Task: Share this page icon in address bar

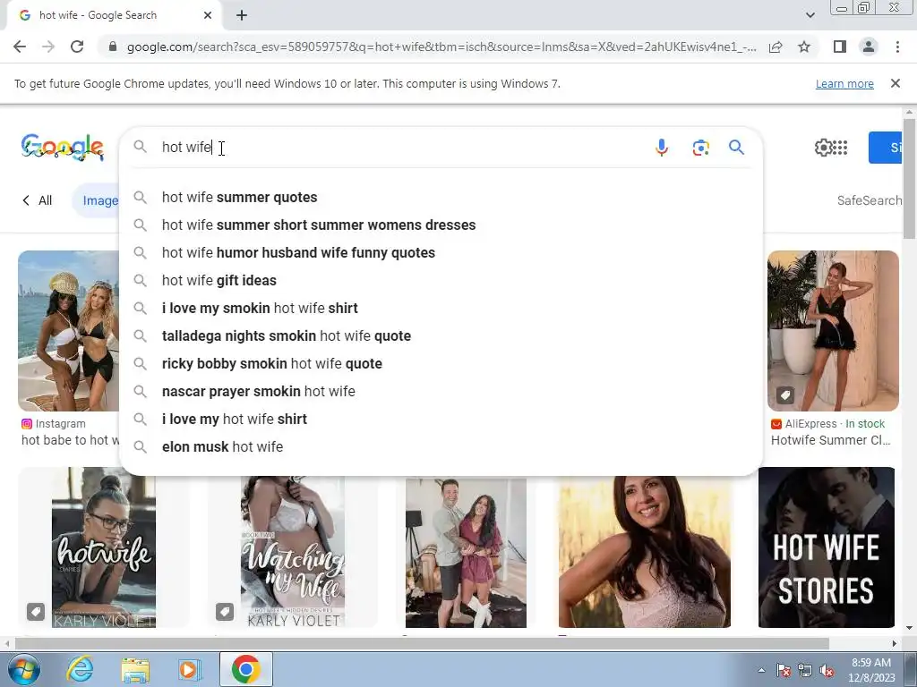Action: [x=776, y=47]
